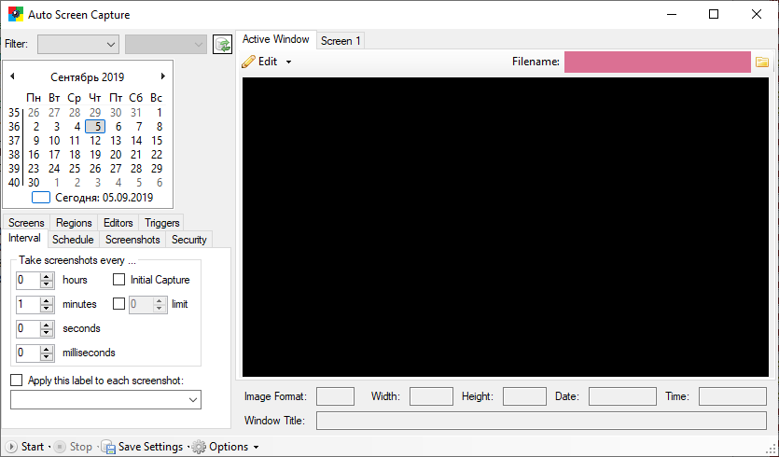Select calendar day 12
779x457 pixels.
95,141
